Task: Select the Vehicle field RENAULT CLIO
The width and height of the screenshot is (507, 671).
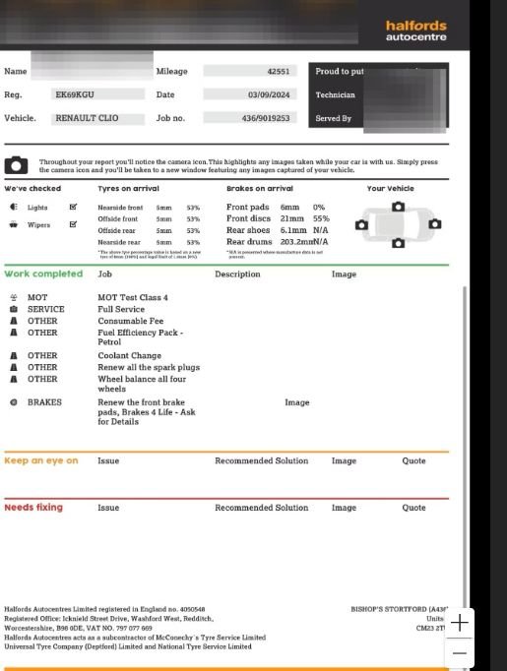Action: [97, 118]
